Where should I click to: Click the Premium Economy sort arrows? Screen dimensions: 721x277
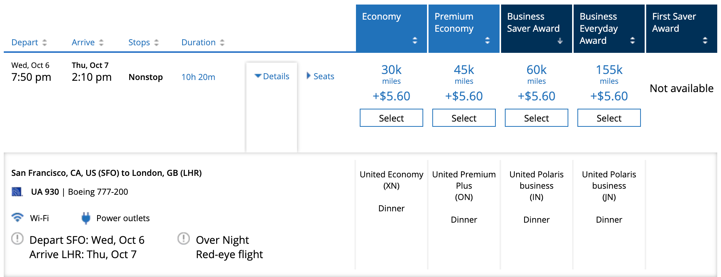(487, 40)
